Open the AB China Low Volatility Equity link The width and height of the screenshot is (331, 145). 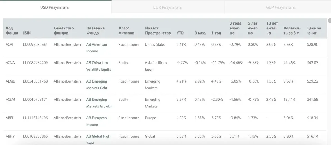tap(98, 66)
